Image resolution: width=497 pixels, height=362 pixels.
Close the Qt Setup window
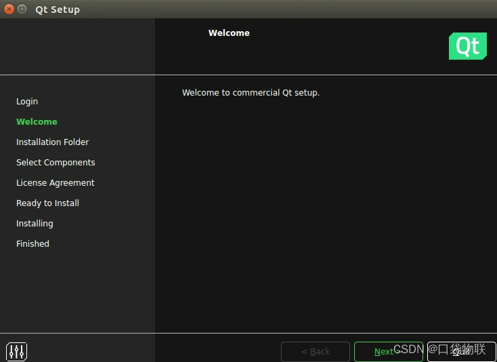tap(9, 9)
